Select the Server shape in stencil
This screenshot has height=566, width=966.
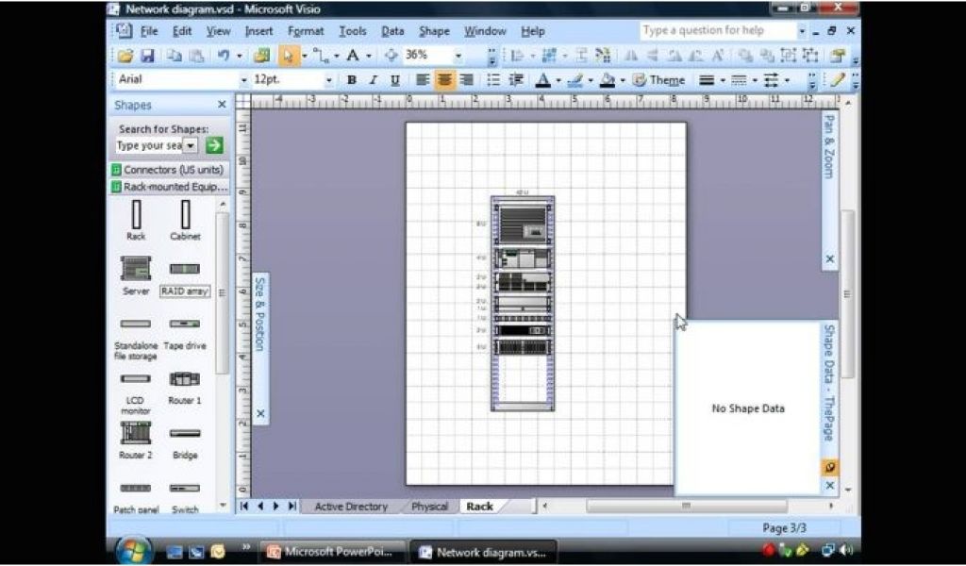(x=136, y=275)
